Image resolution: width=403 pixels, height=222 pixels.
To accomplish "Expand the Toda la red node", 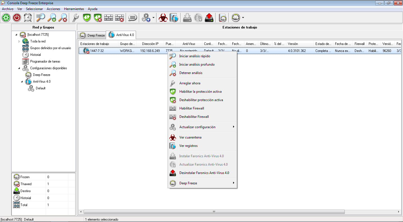I will click(x=19, y=41).
